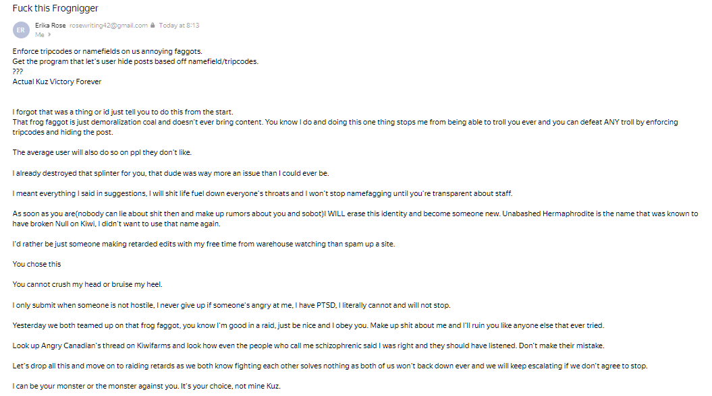The image size is (712, 396).
Task: Click the rosewriting42@gmail.com address
Action: pyautogui.click(x=108, y=26)
